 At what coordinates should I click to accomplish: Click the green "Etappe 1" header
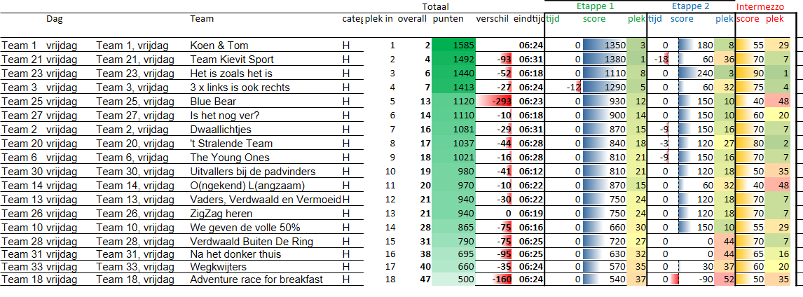(595, 6)
